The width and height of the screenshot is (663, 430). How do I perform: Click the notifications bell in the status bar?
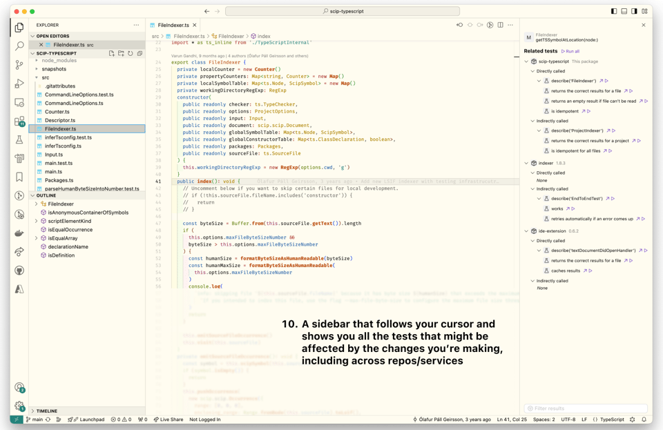click(644, 419)
